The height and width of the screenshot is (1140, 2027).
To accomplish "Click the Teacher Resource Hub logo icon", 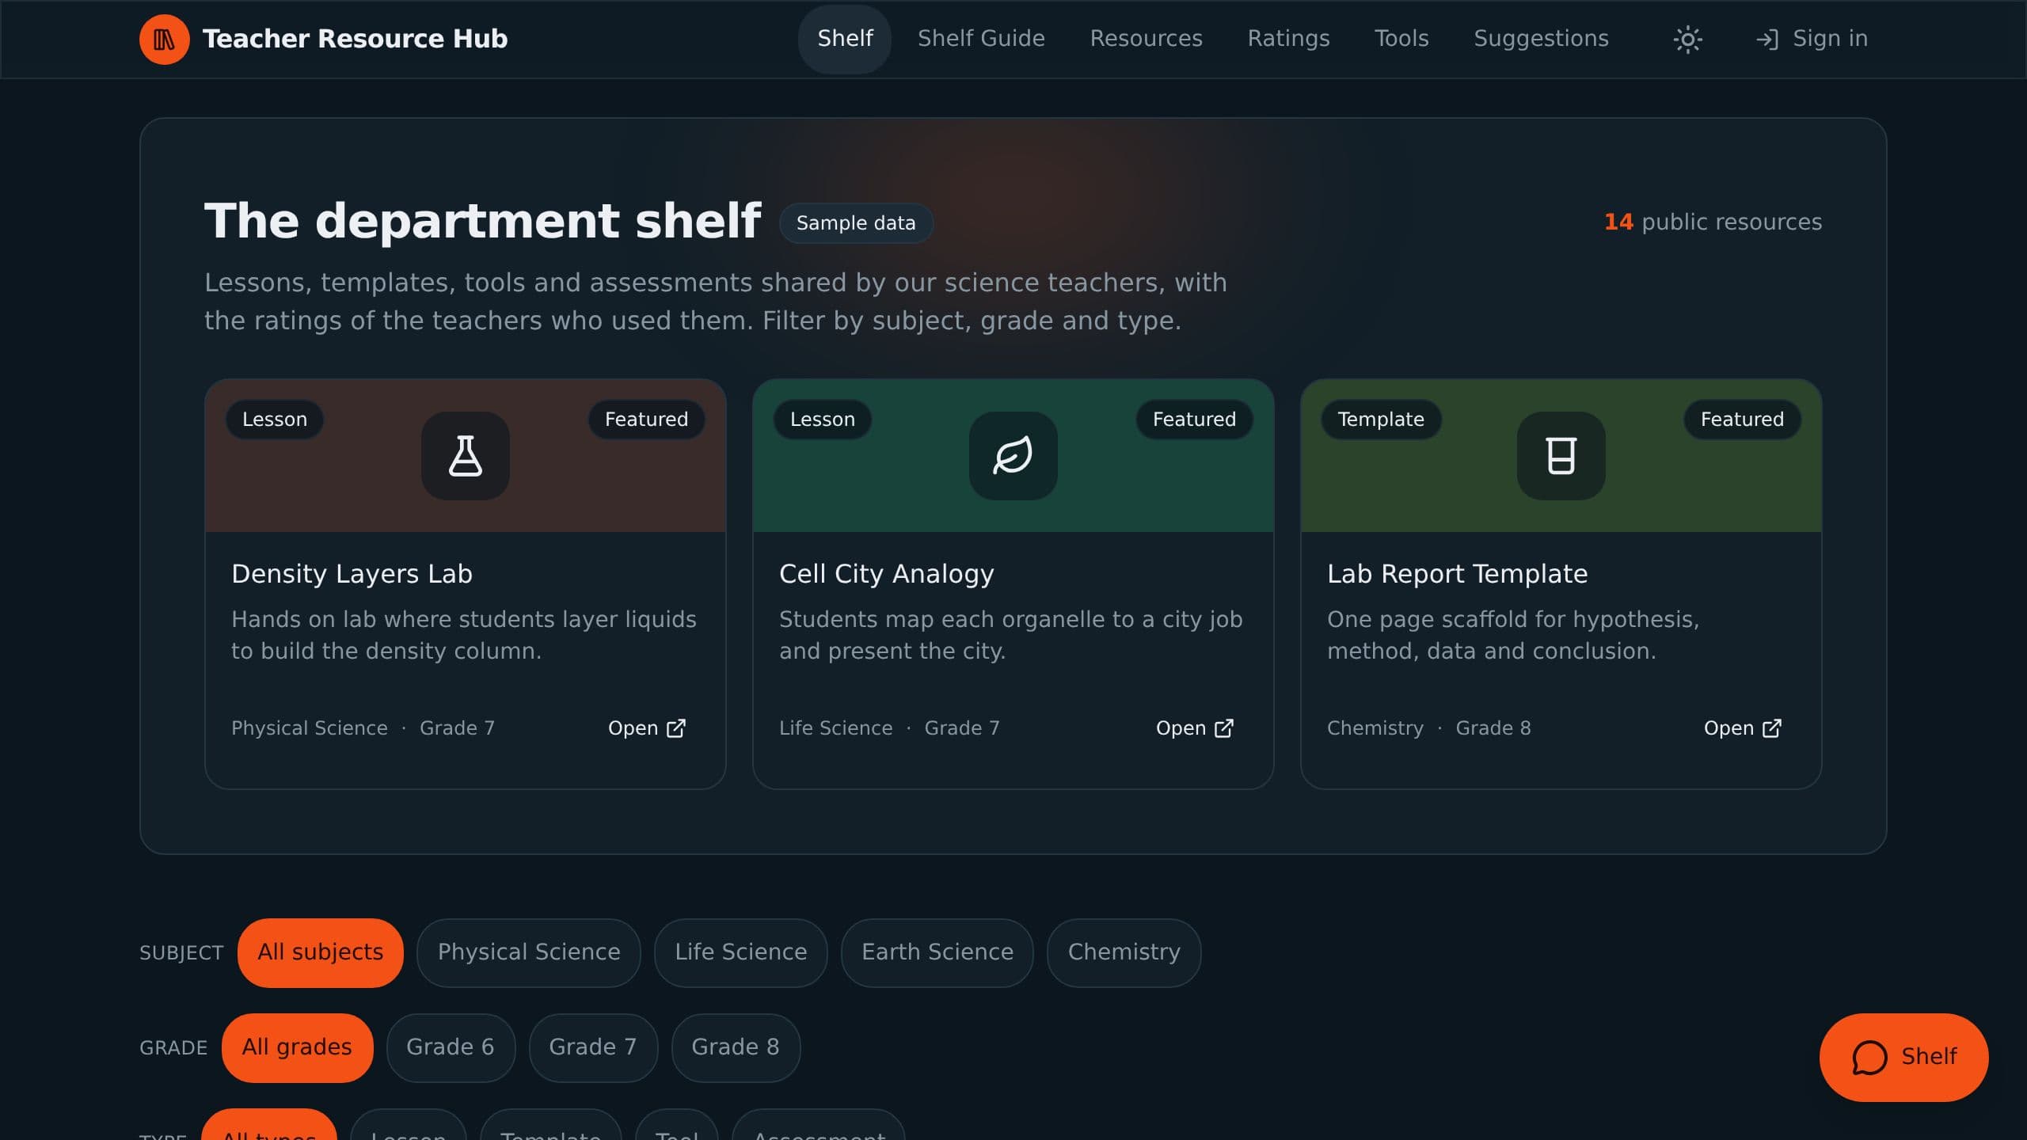I will tap(164, 39).
